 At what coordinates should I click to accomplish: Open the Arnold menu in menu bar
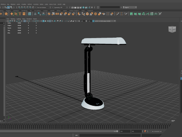click(x=60, y=4)
